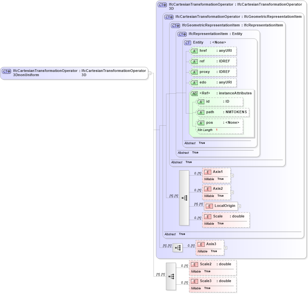This screenshot has width=308, height=294.
Task: Click the attribute icon beside ref
Action: click(x=194, y=61)
